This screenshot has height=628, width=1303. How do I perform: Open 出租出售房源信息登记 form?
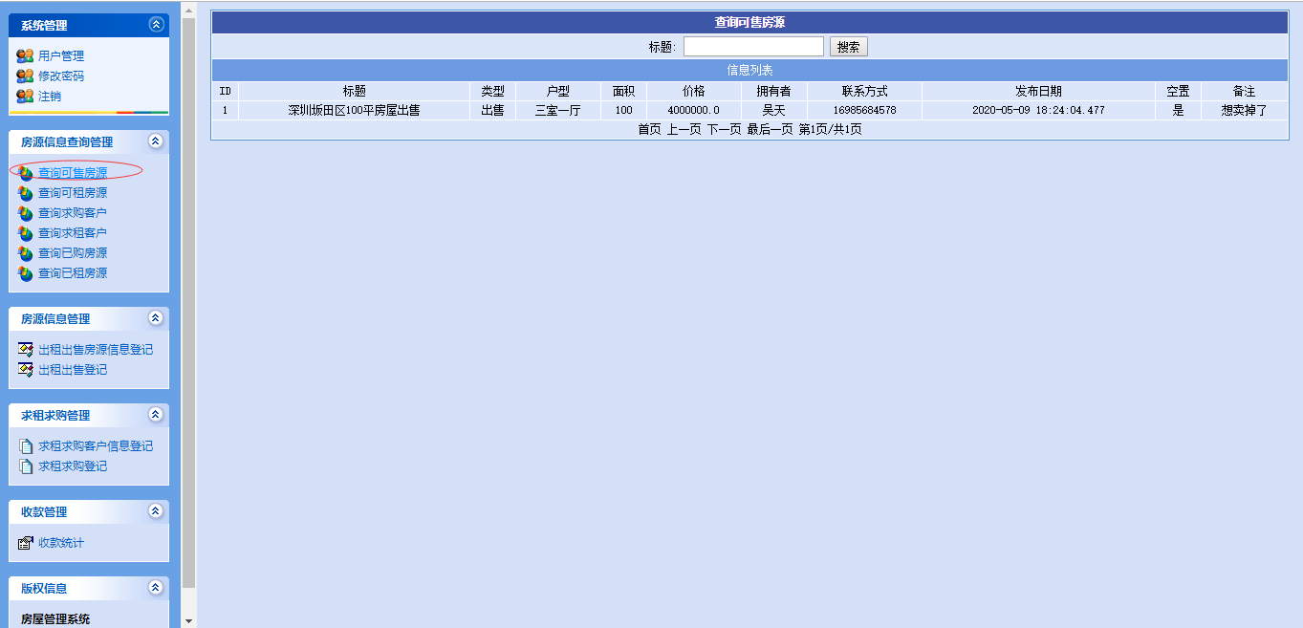96,350
